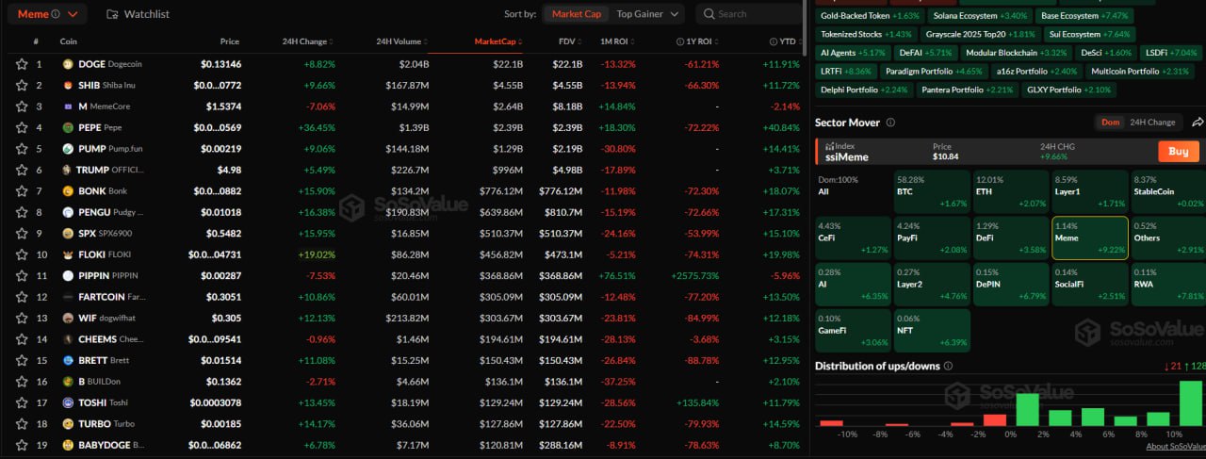Click the green bar above 0%
Screen dimensions: 1206x459
pos(1027,410)
